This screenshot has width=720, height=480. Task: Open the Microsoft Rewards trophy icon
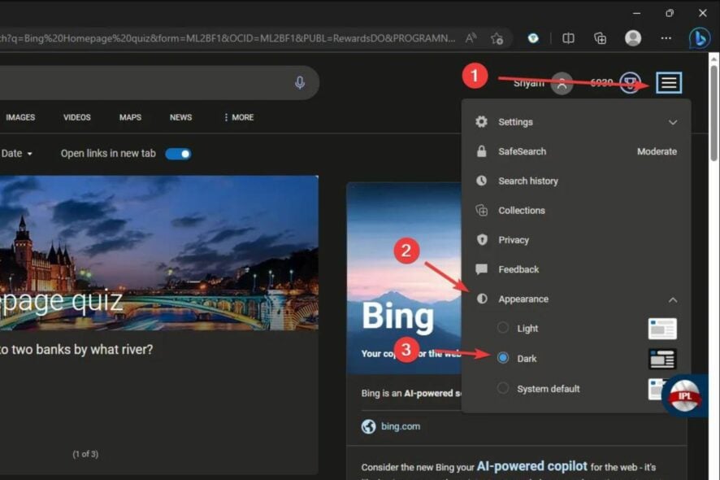(629, 84)
